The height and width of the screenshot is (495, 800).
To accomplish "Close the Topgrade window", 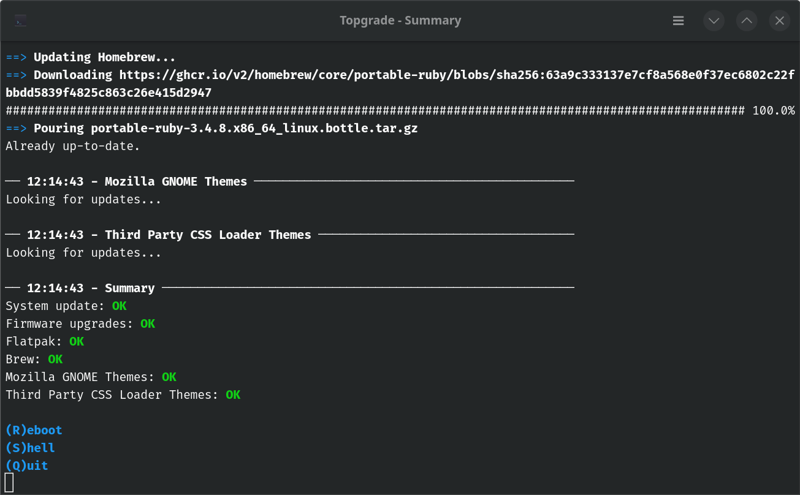I will [779, 21].
